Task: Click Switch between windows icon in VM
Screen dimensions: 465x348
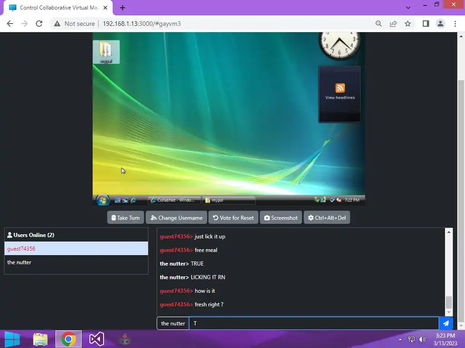Action: click(x=125, y=200)
